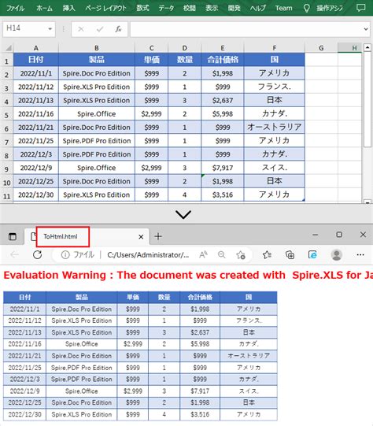Select the ページレイアウト ribbon tab
Screen dimensions: 373x426
(x=105, y=8)
